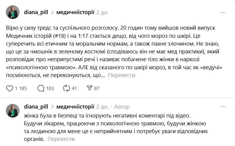Click the first post's profile avatar

coord(13,12)
